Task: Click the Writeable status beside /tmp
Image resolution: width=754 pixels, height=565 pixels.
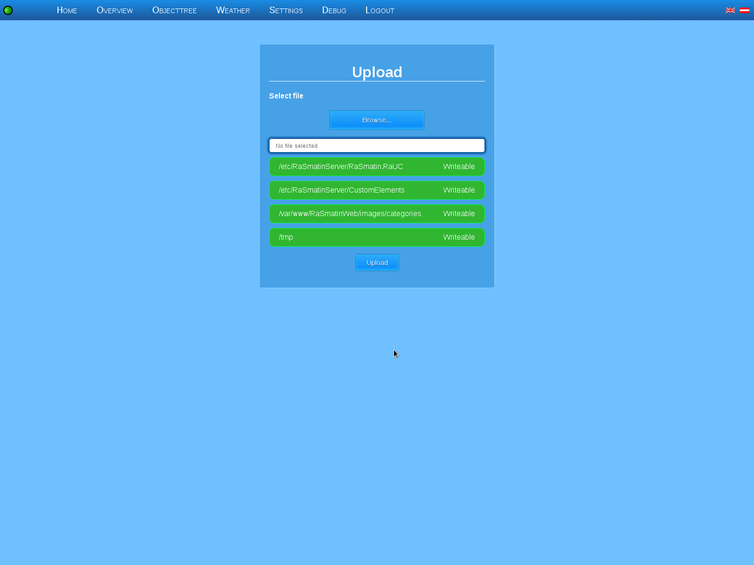Action: coord(459,237)
